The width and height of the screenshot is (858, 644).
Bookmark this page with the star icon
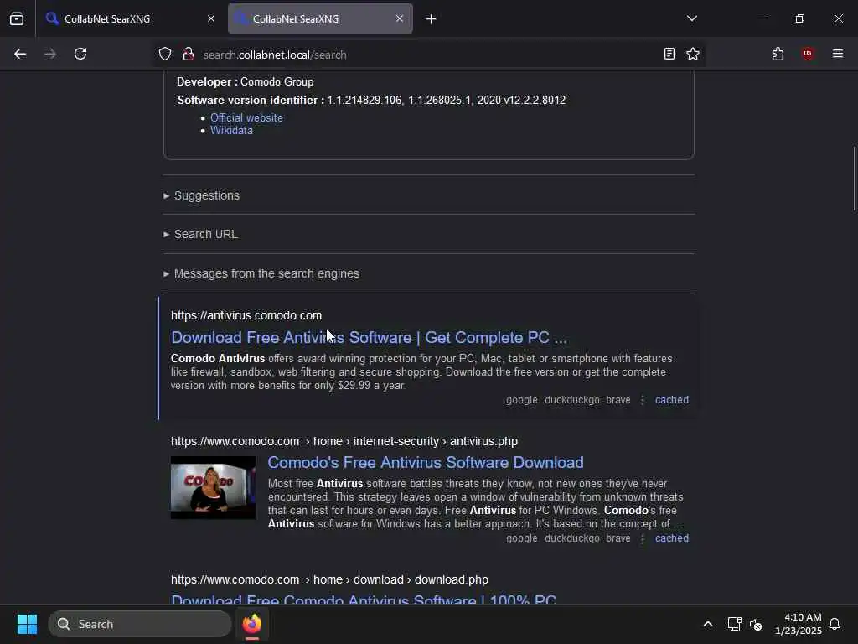693,54
